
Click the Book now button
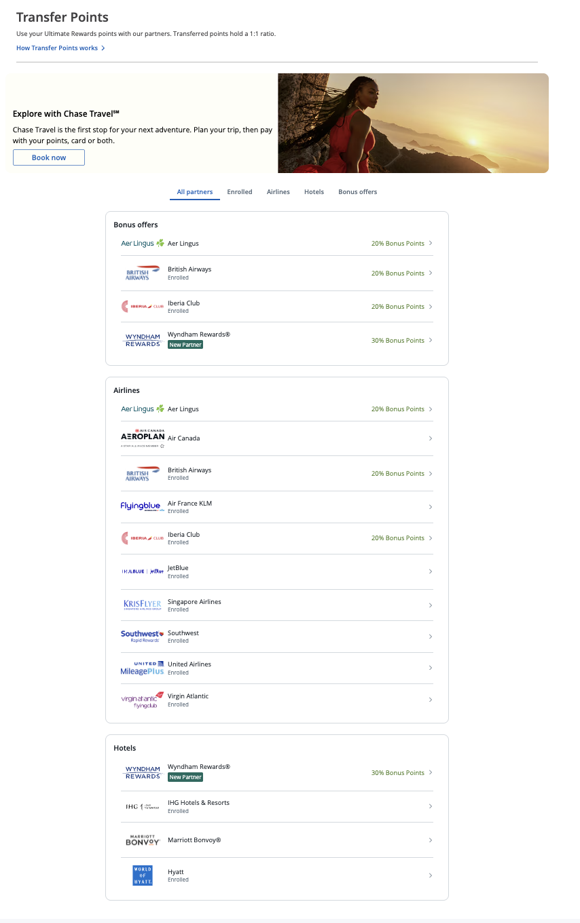coord(49,157)
